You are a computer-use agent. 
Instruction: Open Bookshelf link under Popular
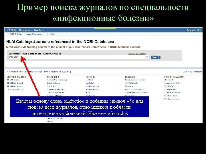pyautogui.click(x=90, y=83)
